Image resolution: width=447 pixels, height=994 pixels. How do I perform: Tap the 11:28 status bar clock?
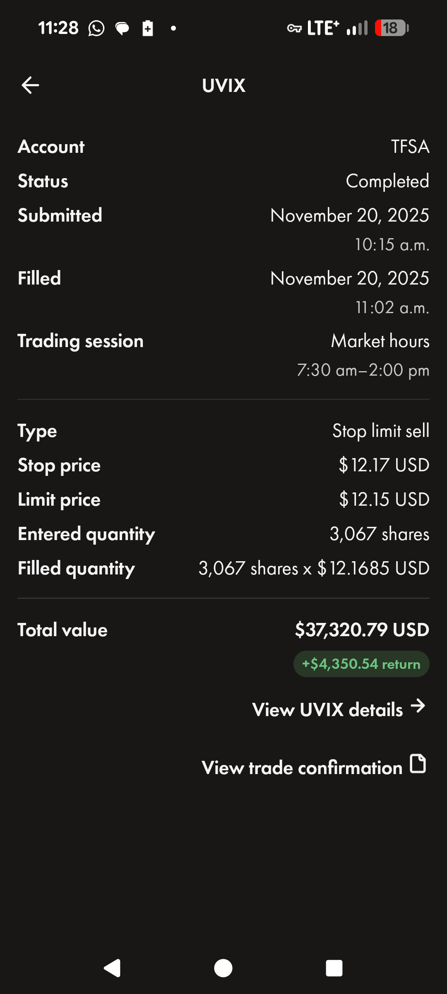pyautogui.click(x=58, y=29)
